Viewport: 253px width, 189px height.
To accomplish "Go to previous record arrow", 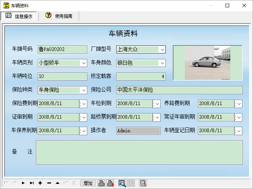I will [15, 183].
